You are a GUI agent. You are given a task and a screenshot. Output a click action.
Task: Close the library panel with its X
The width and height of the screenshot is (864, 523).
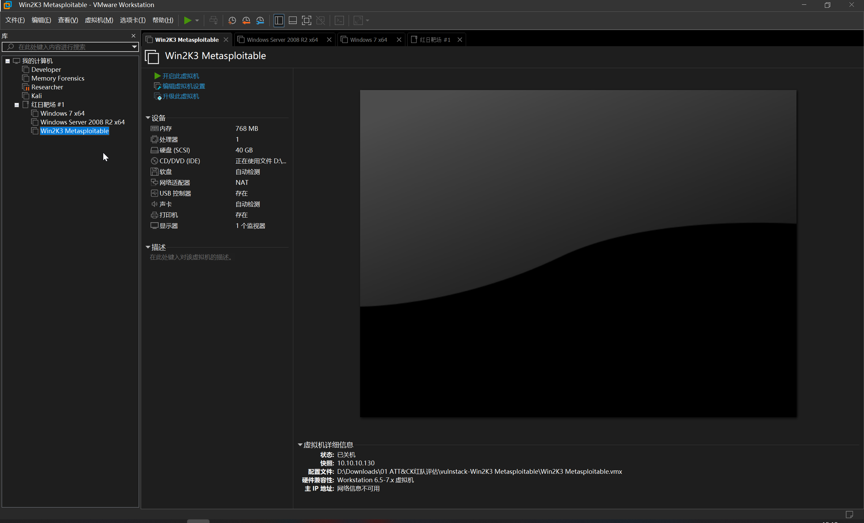[133, 36]
